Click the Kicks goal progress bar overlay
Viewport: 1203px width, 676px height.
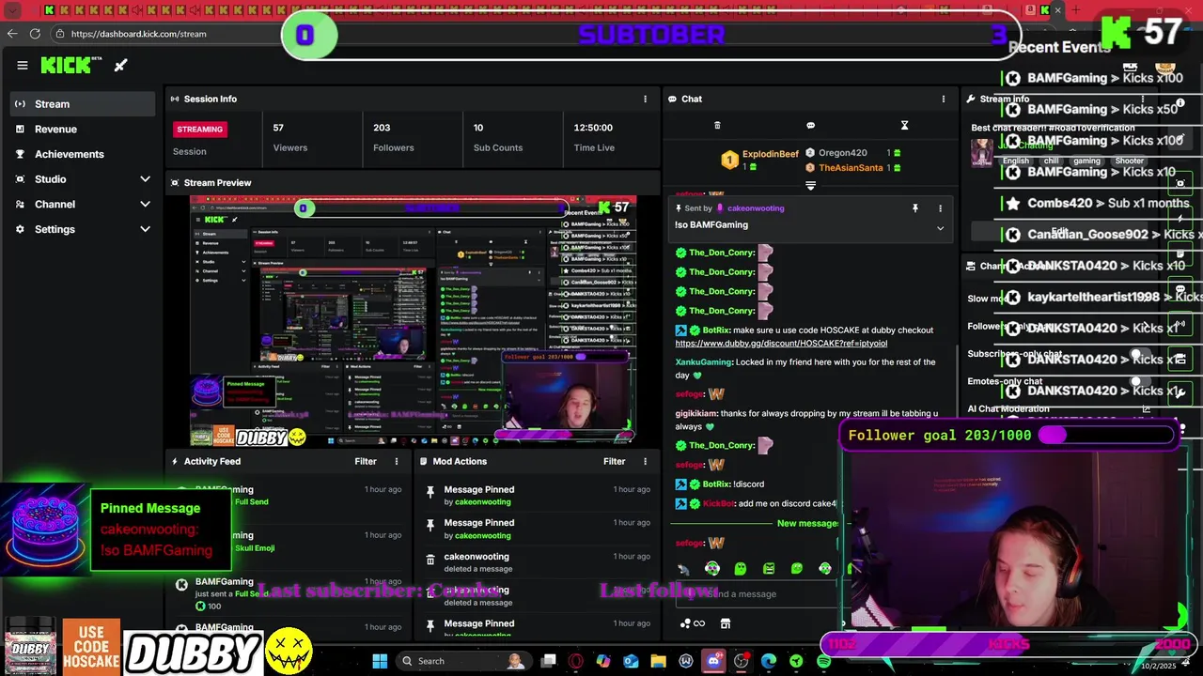point(1008,644)
